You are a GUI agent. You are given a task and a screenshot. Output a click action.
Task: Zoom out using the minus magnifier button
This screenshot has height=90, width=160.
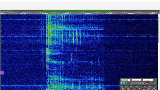[128, 89]
